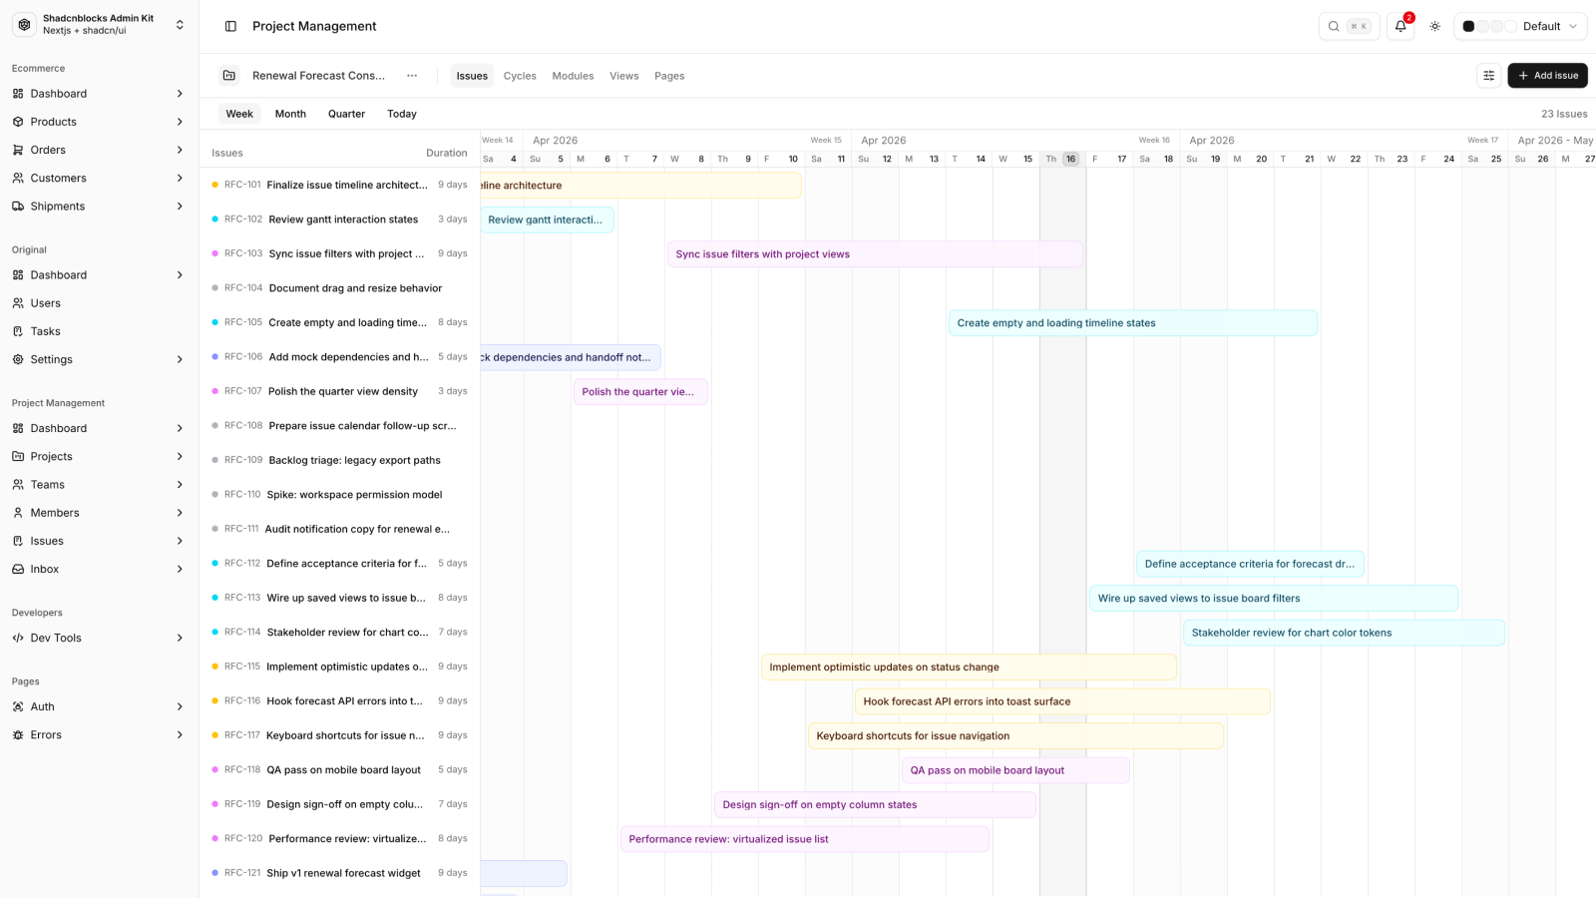Select the Quarter timeline scale

[346, 114]
